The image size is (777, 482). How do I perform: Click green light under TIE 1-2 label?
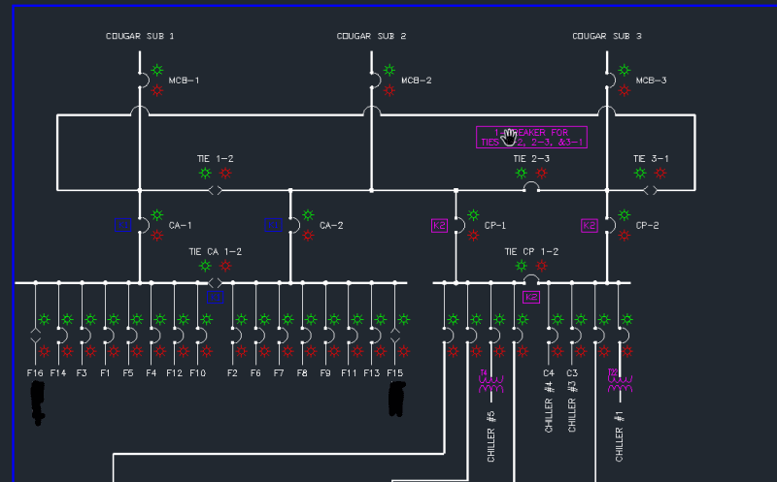[205, 174]
